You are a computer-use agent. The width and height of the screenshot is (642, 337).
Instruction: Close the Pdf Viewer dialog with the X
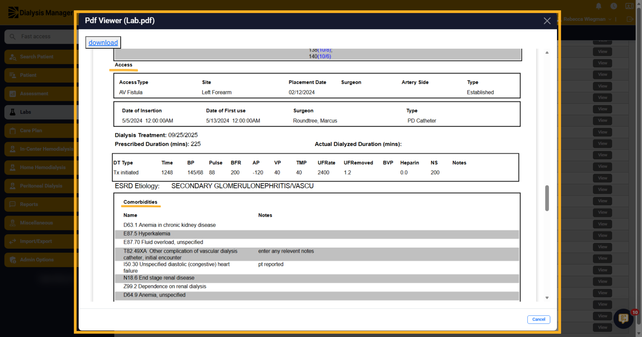547,21
